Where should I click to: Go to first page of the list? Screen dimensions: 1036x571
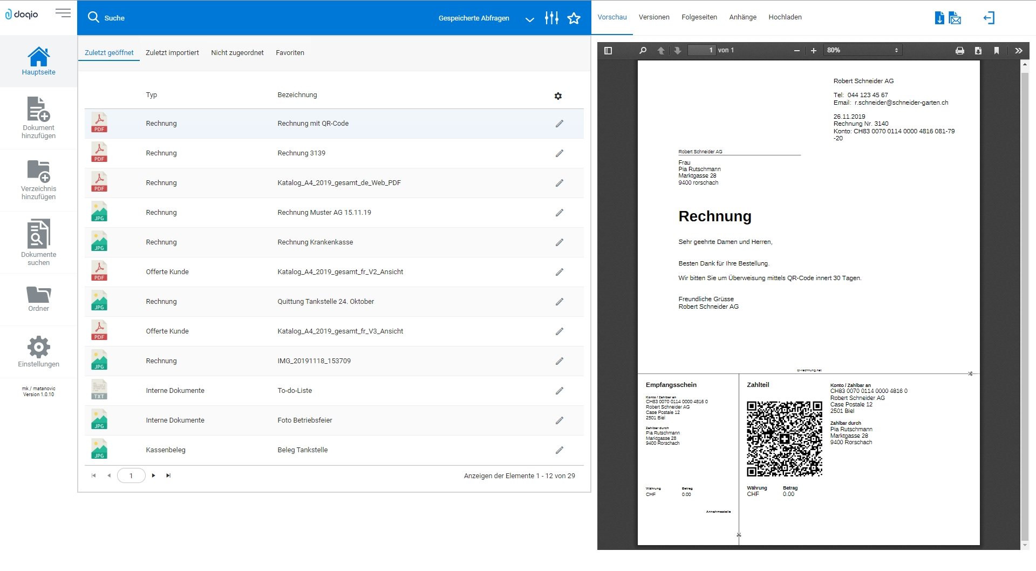94,475
